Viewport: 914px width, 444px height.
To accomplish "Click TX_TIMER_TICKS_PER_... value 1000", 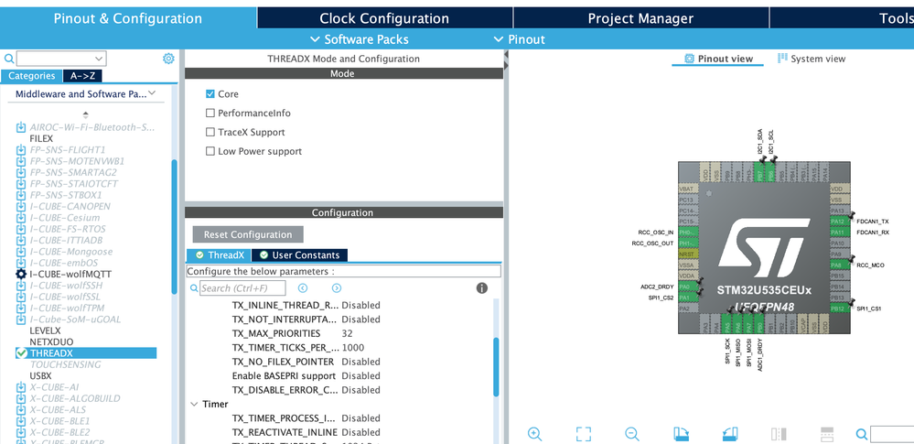I will click(351, 348).
